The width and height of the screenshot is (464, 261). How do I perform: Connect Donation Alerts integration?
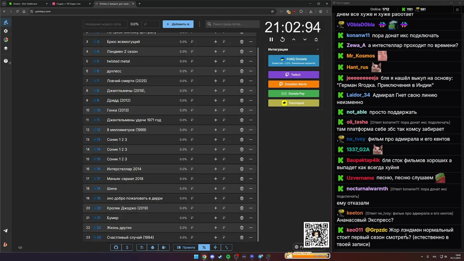pyautogui.click(x=294, y=84)
